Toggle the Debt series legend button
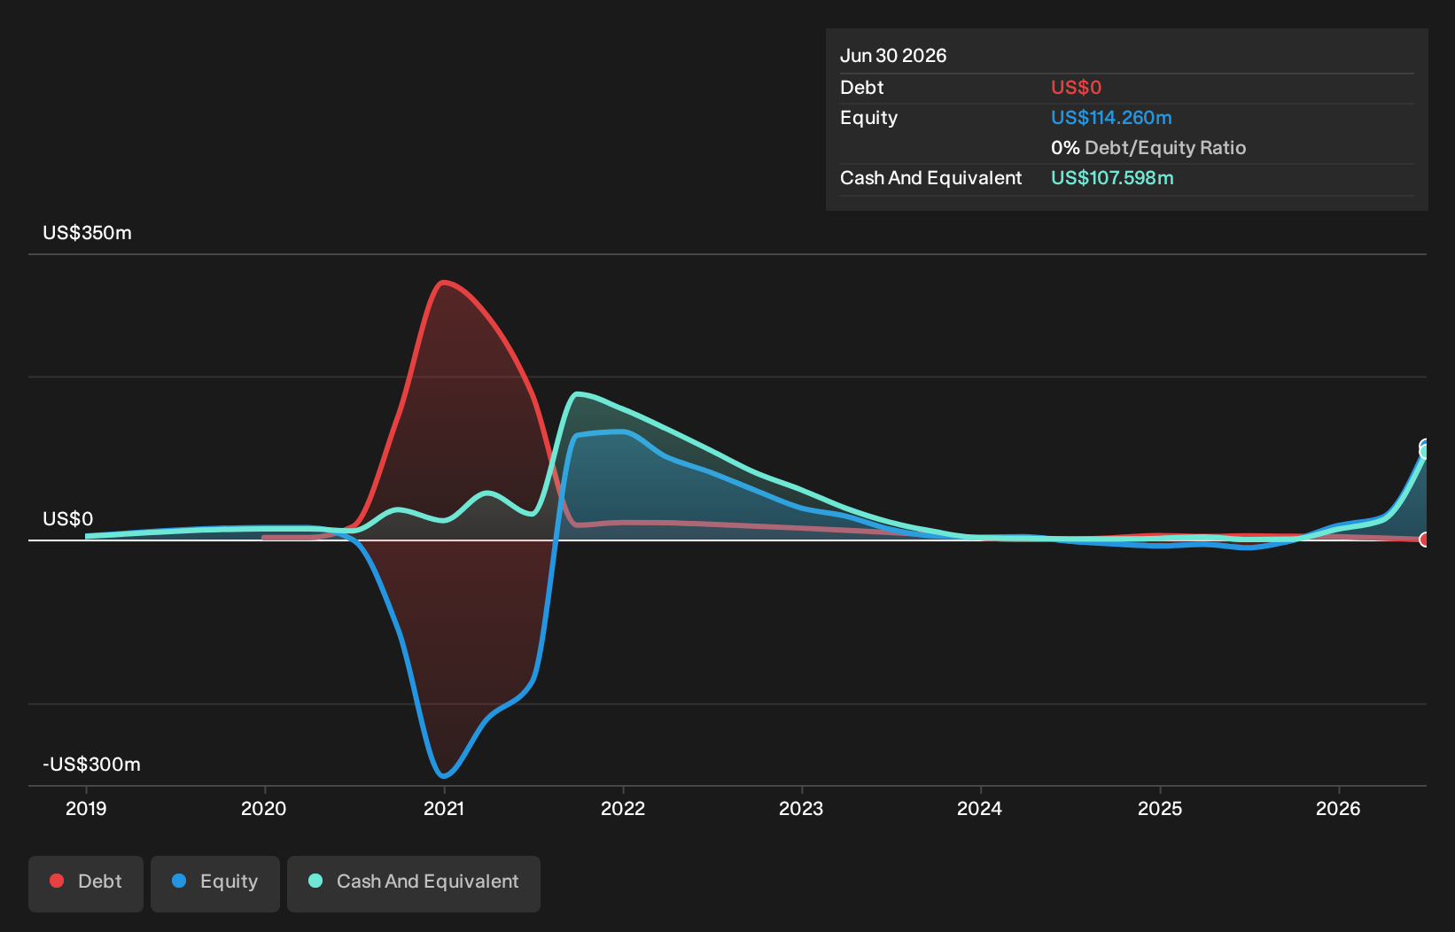Image resolution: width=1455 pixels, height=932 pixels. (86, 883)
